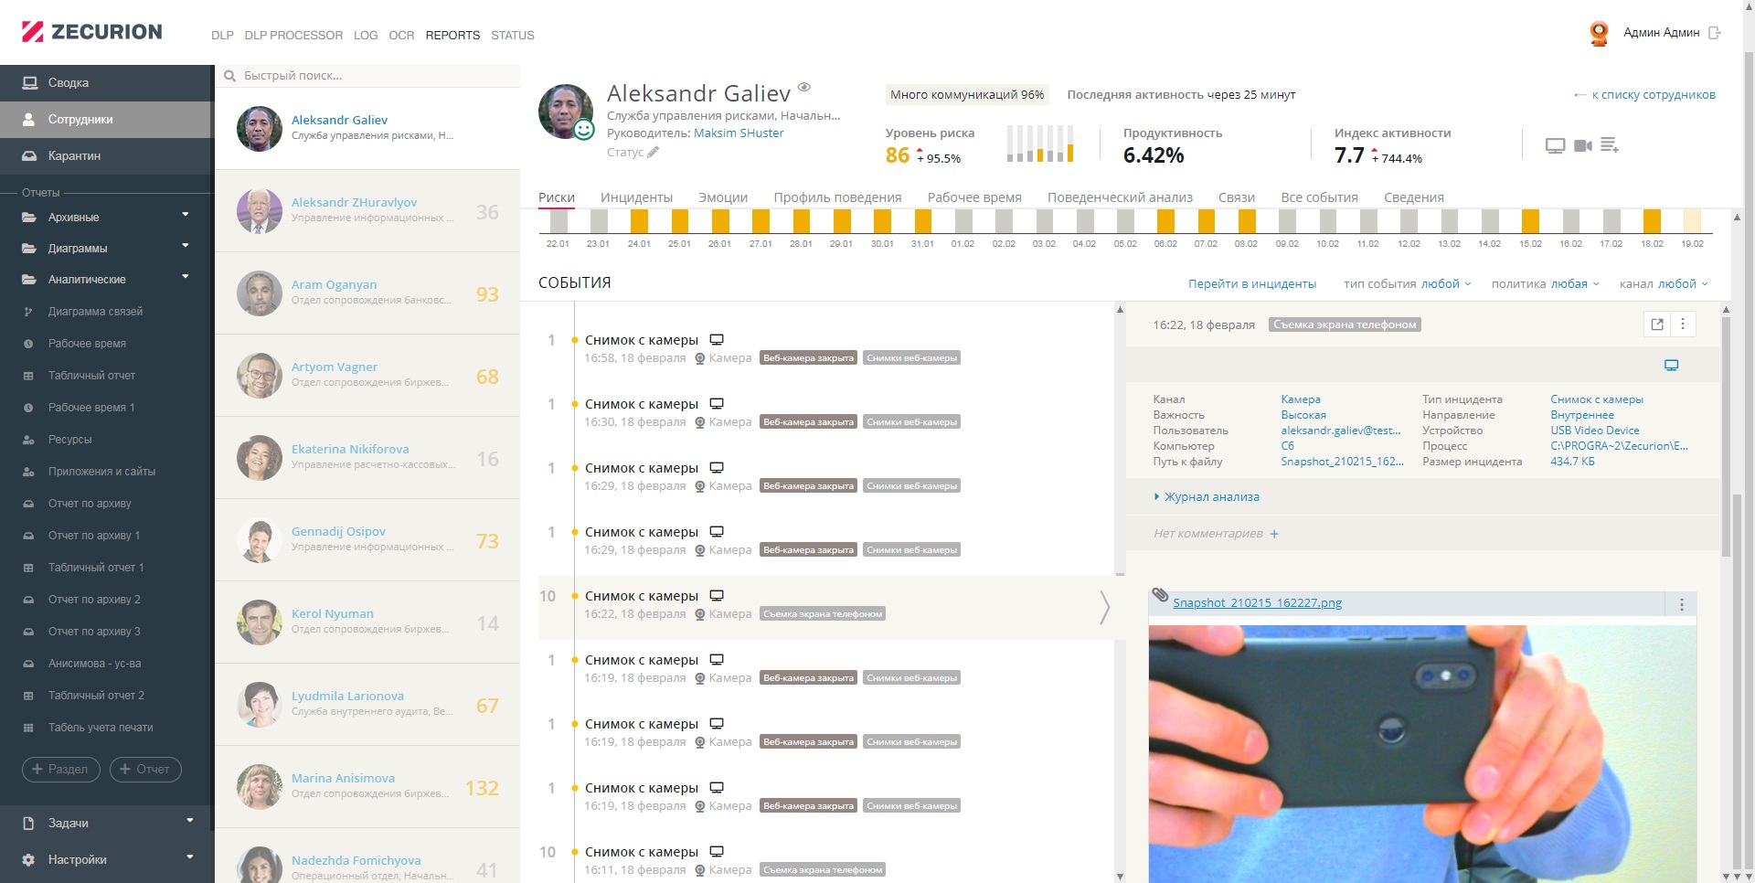
Task: Switch to the Инциденты tab
Action: (636, 197)
